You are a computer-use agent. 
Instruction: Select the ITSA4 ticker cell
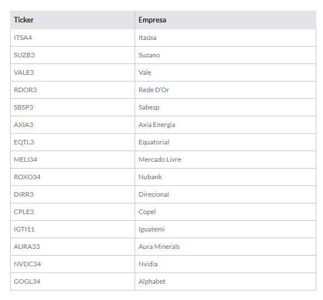click(x=72, y=38)
